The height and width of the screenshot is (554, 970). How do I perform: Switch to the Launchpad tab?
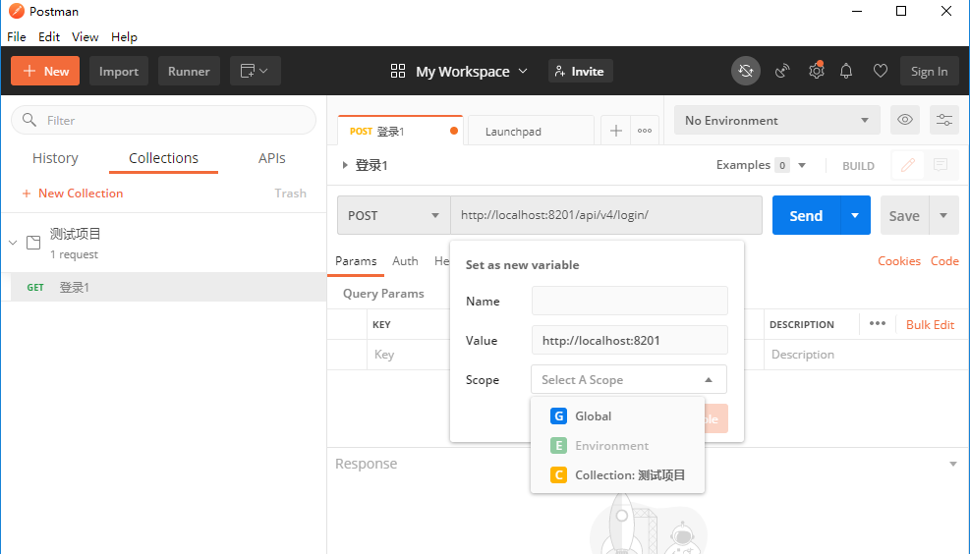coord(531,131)
